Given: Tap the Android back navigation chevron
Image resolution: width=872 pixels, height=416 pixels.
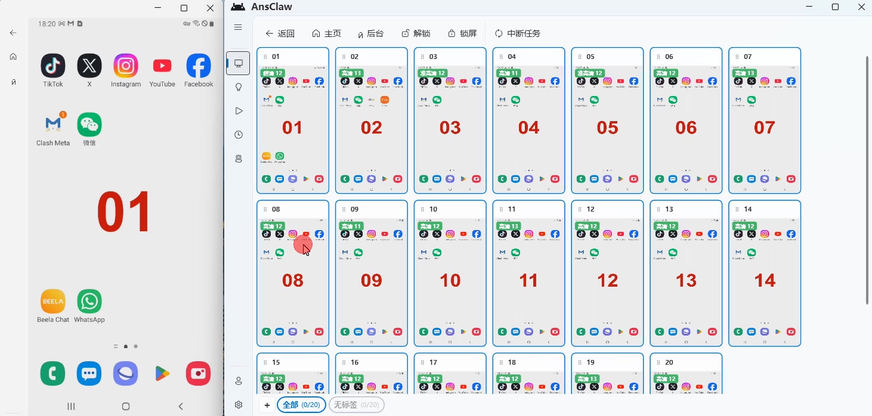Looking at the screenshot, I should pos(181,406).
